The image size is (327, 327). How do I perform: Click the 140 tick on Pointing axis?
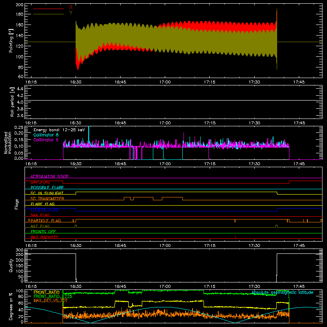point(20,36)
